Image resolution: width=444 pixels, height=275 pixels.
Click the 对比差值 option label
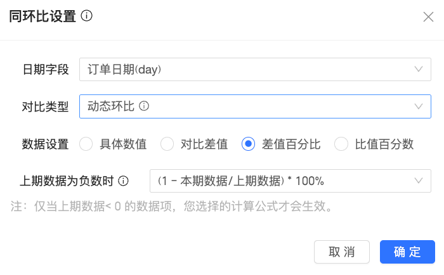click(x=204, y=144)
